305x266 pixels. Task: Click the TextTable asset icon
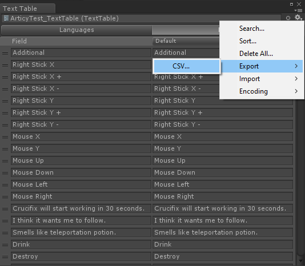[6, 18]
